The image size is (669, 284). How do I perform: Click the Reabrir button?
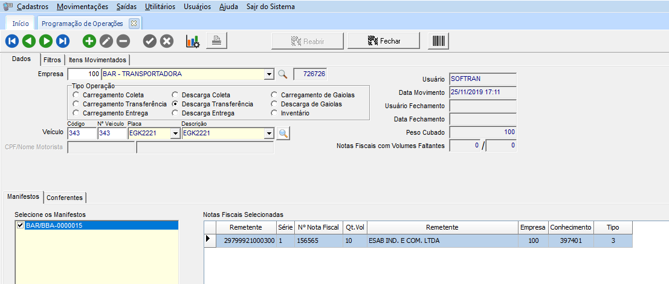coord(308,41)
